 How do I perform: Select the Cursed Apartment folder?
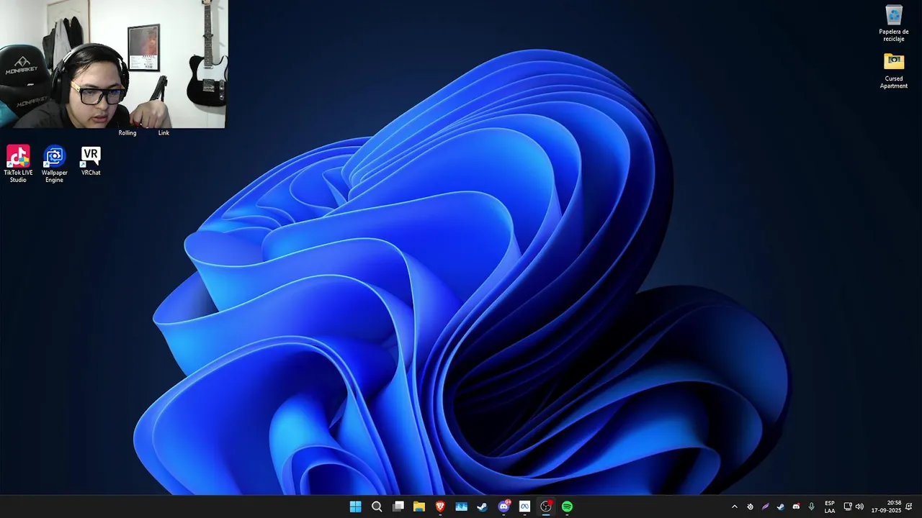click(894, 71)
